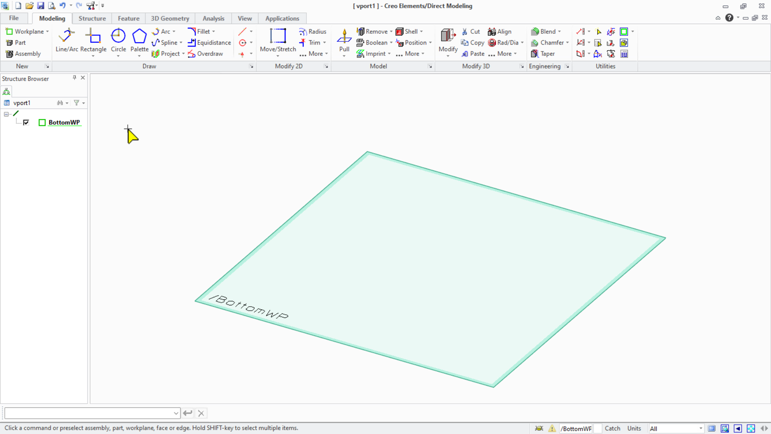Open the command line history dropdown

click(176, 413)
